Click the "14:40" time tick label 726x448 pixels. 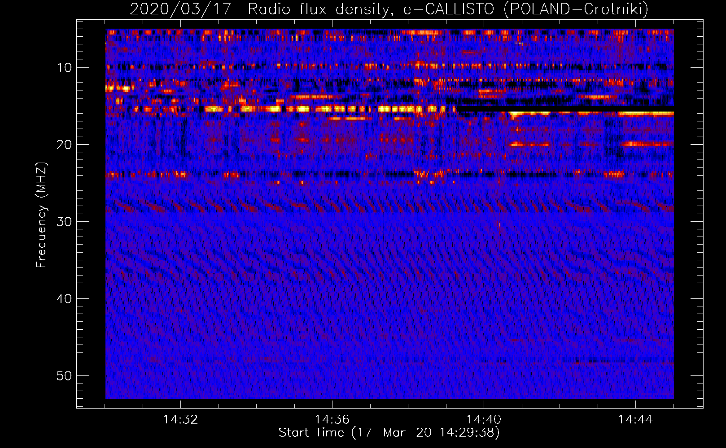coord(484,420)
